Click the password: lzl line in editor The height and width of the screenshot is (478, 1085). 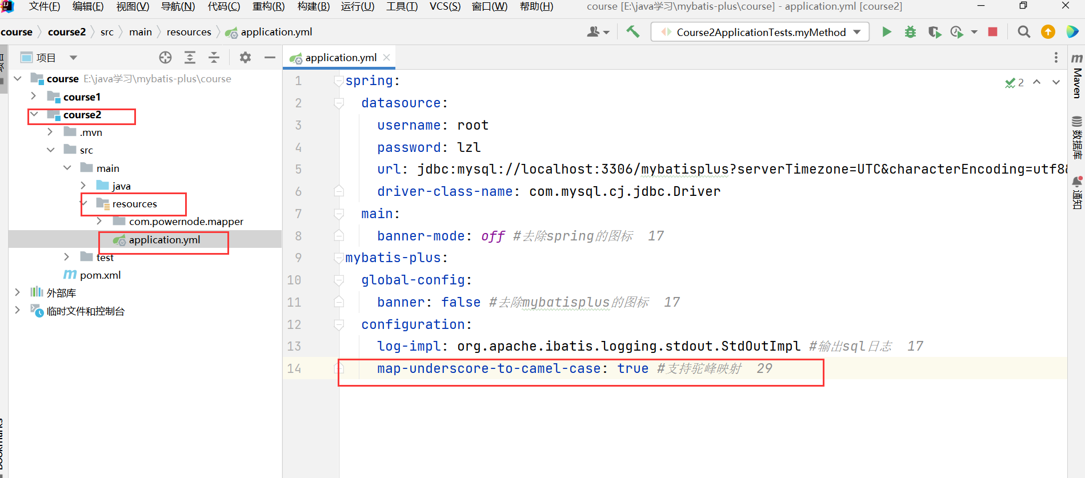pyautogui.click(x=429, y=147)
